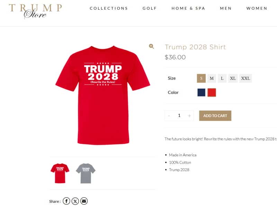Image resolution: width=277 pixels, height=213 pixels.
Task: Select the red color swatch
Action: (x=212, y=92)
